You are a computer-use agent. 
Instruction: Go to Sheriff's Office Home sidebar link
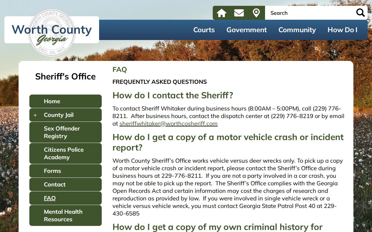coord(65,101)
